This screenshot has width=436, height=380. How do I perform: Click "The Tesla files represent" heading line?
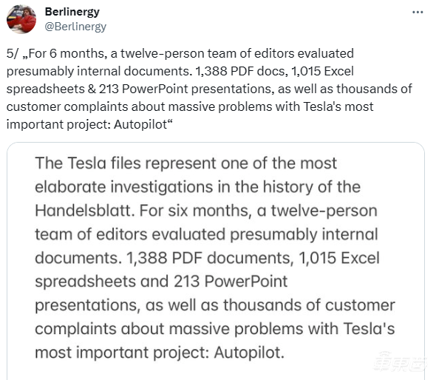click(x=126, y=163)
